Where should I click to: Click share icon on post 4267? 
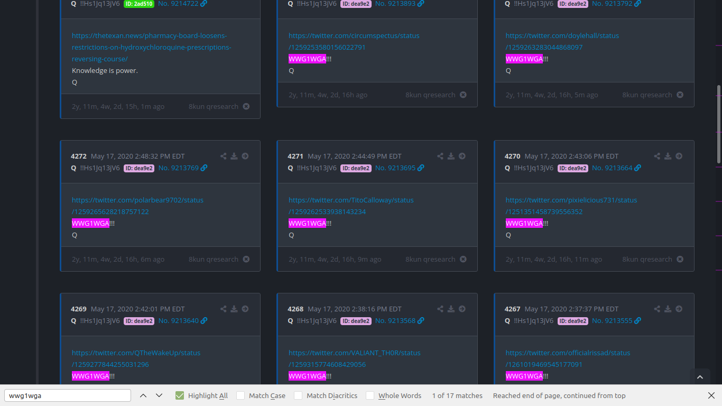657,309
